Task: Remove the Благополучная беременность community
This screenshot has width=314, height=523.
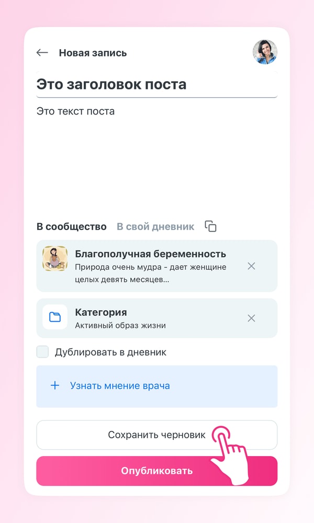Action: 251,266
